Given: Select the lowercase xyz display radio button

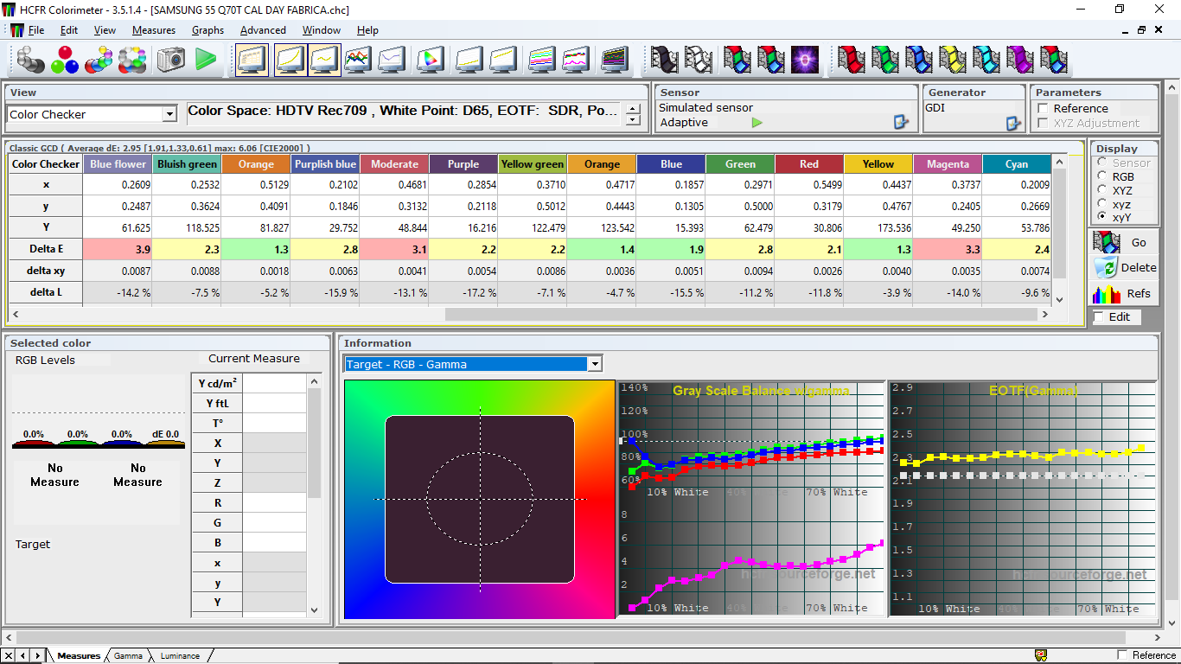Looking at the screenshot, I should [1101, 204].
